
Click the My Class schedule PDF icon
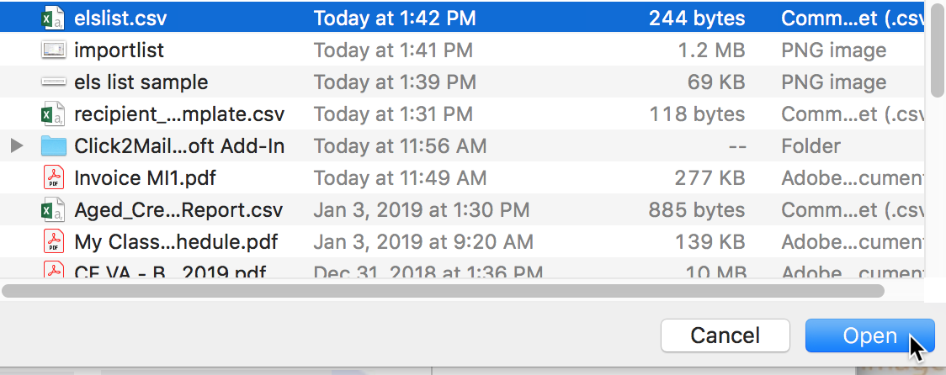[54, 242]
